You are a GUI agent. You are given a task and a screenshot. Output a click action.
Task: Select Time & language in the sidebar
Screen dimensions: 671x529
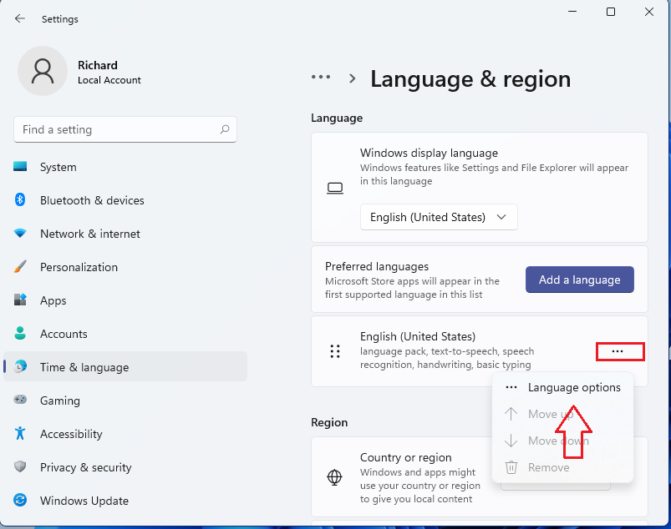click(x=84, y=367)
